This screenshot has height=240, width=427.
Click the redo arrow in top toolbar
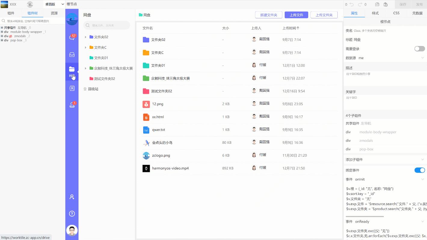click(x=360, y=5)
